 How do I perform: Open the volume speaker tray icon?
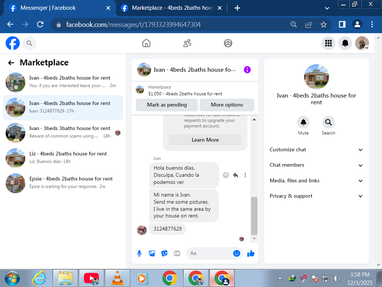tap(336, 278)
